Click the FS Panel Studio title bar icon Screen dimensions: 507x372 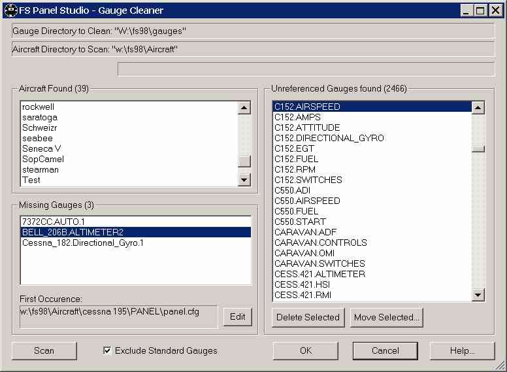tap(10, 10)
